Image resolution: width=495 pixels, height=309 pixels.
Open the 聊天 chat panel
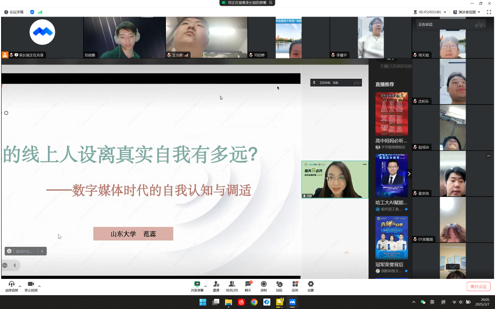[x=248, y=284]
